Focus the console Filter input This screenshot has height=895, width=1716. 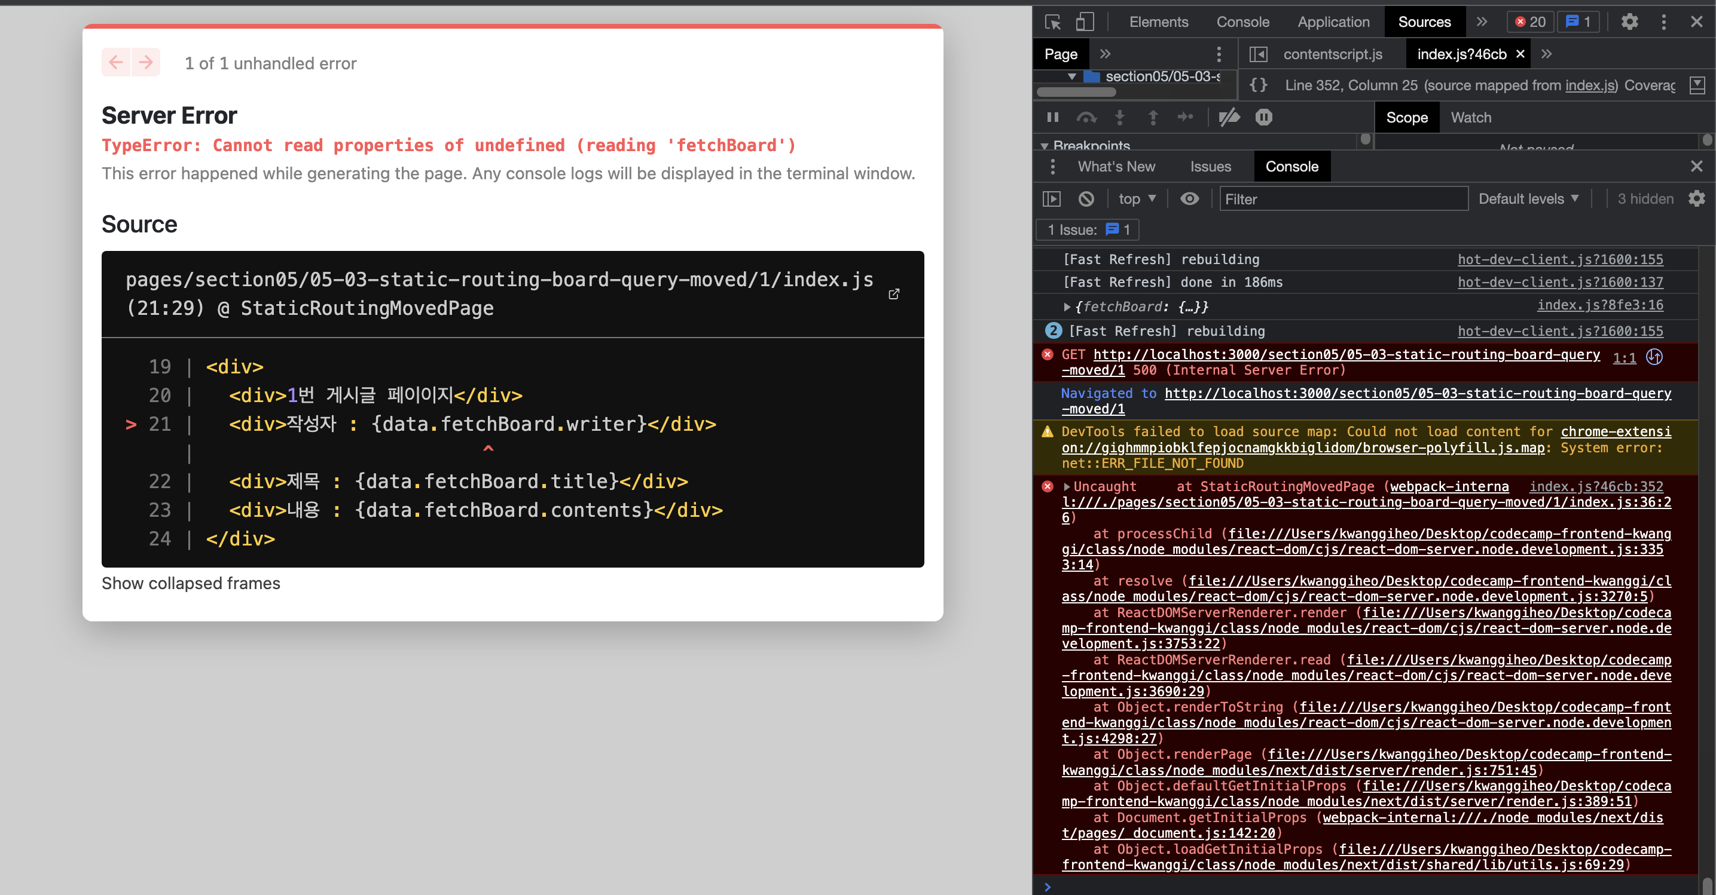point(1343,199)
